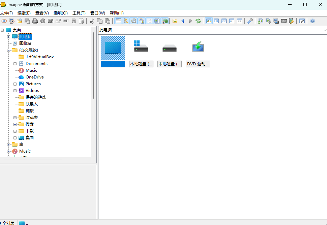The image size is (327, 225).
Task: Click the Back navigation arrow
Action: pos(182,21)
